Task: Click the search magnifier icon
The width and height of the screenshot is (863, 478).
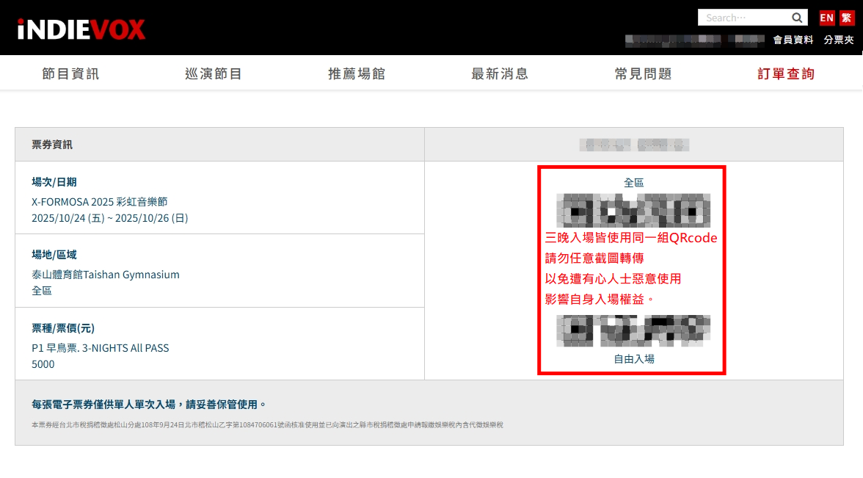Action: click(x=796, y=18)
